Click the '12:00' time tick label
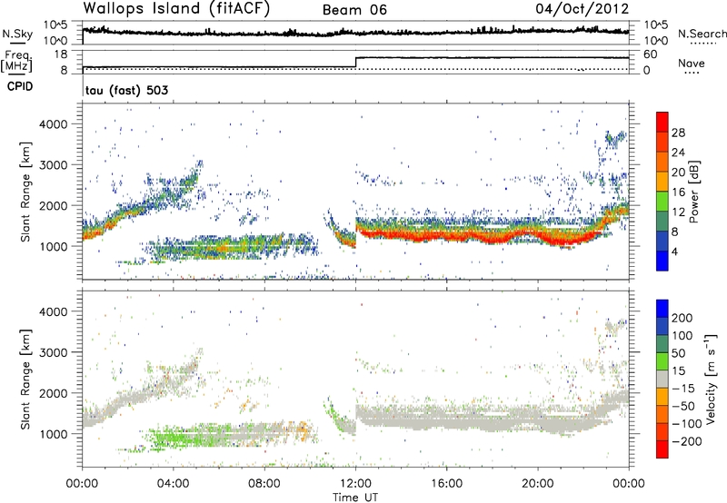This screenshot has height=503, width=727. (355, 484)
